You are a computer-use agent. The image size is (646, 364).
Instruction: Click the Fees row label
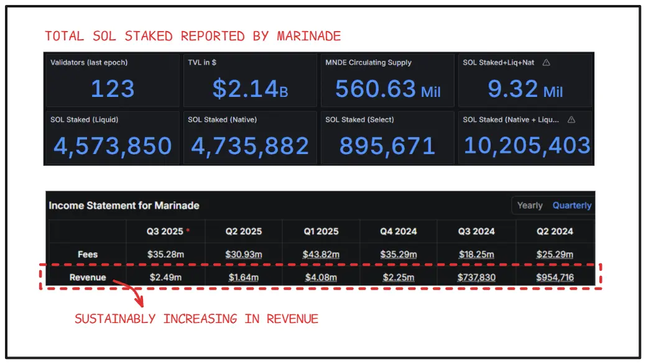click(88, 255)
